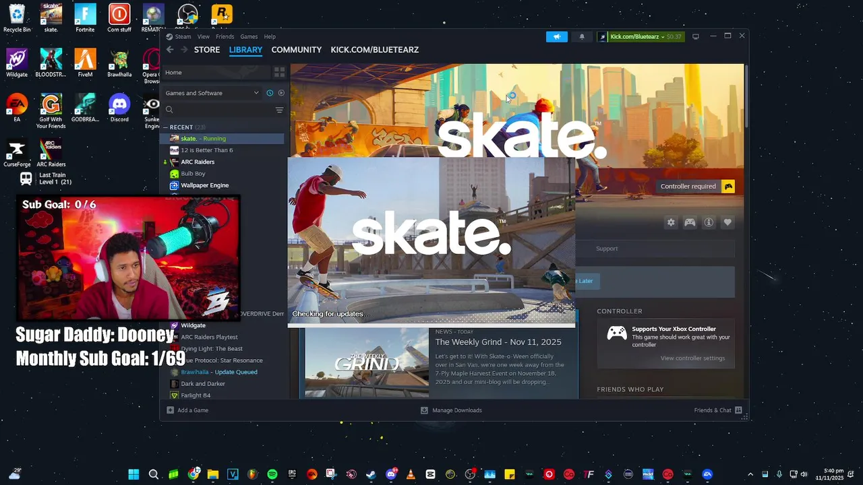Launch CurseForge desktop shortcut
Viewport: 863px width, 485px height.
[x=17, y=154]
